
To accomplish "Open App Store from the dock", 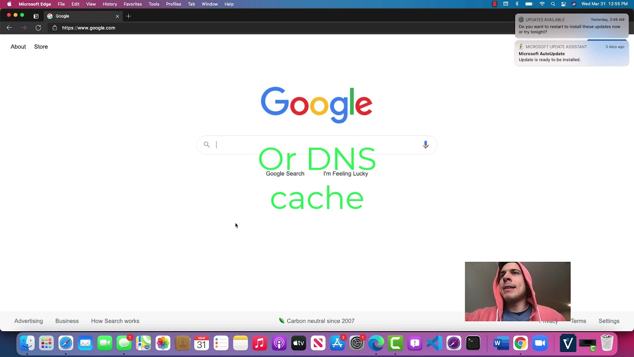I will click(x=337, y=343).
